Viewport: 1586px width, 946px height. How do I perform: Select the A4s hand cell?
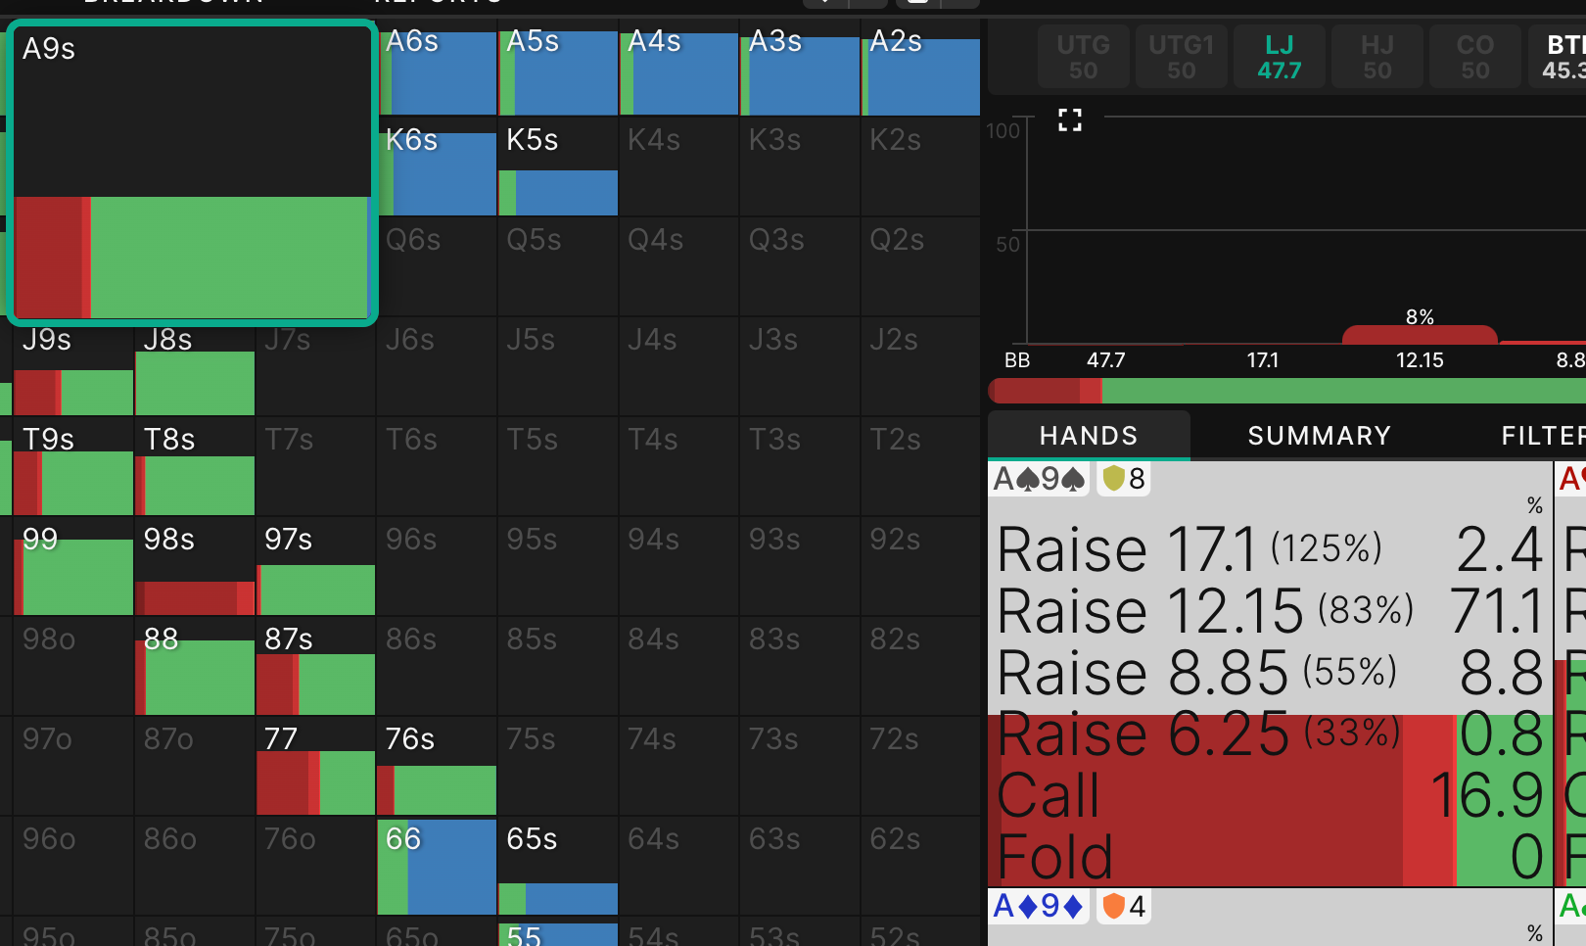[679, 68]
